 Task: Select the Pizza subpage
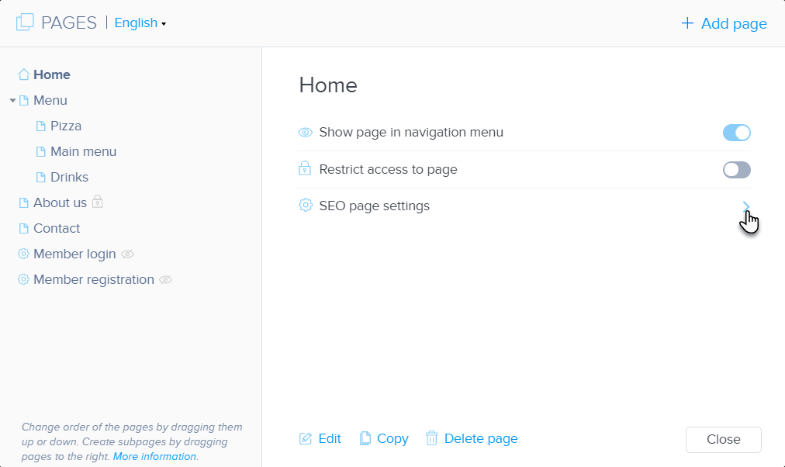pos(66,126)
